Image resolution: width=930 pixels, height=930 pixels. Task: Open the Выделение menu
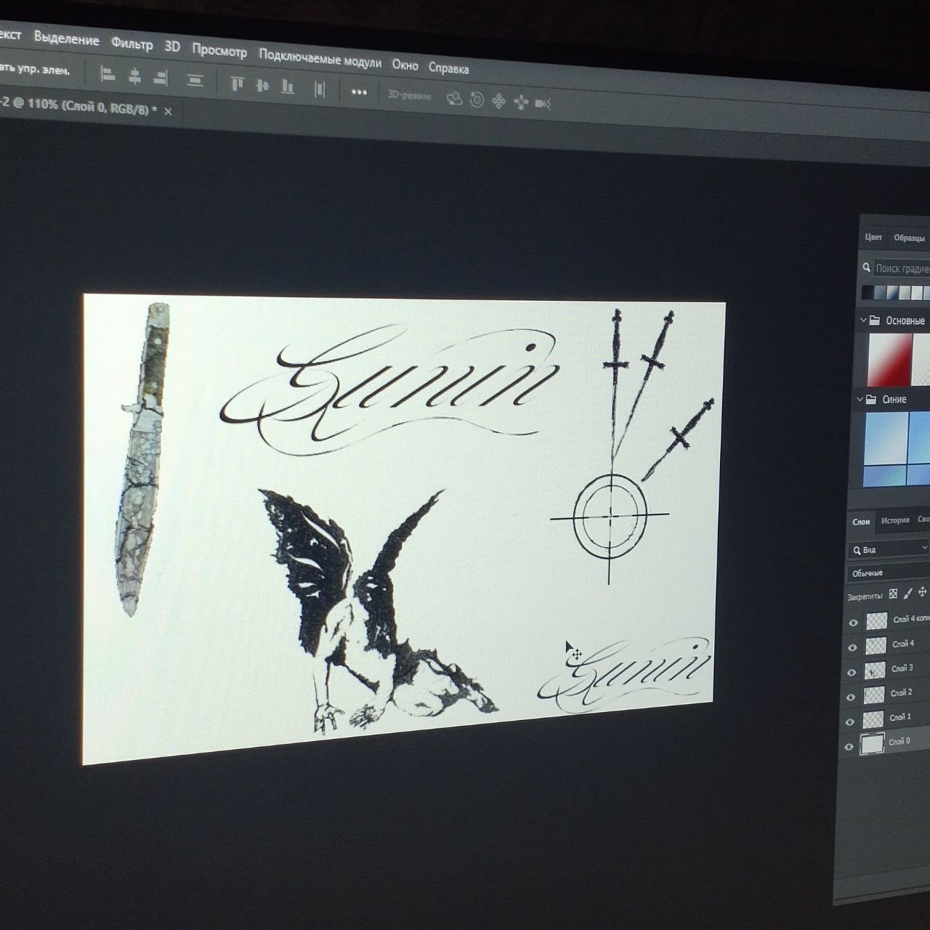66,38
